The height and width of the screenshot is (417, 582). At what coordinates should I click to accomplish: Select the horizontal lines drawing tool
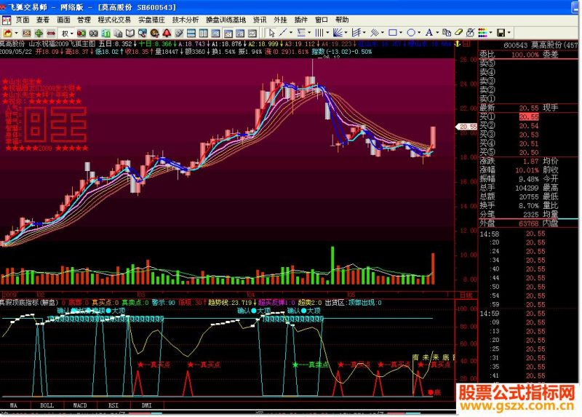[301, 33]
